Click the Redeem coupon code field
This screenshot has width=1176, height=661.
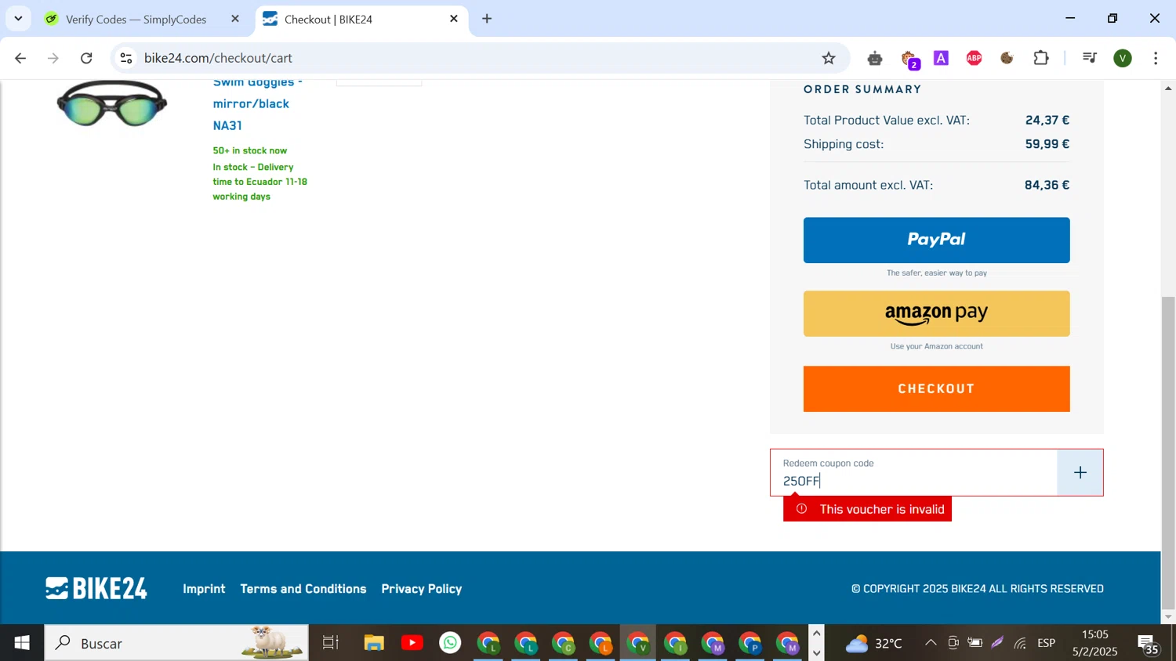tap(914, 472)
